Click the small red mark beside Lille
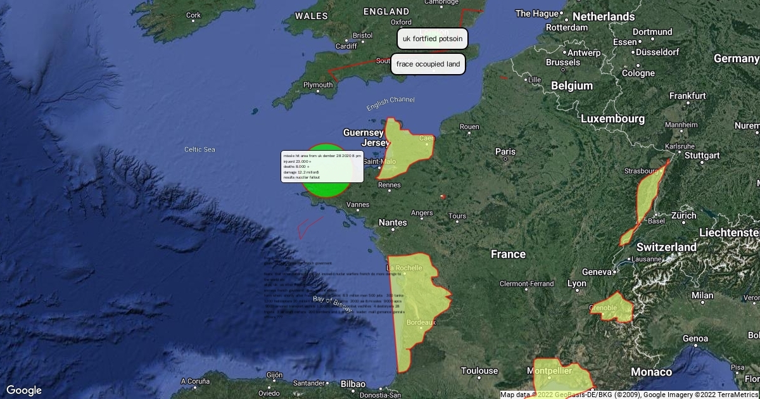Screen dimensions: 760x399 tap(503, 78)
